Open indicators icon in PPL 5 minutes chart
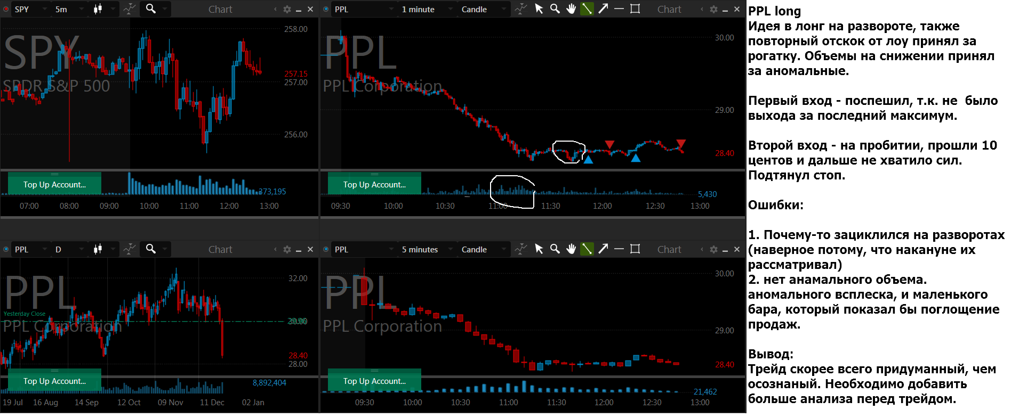 tap(521, 249)
